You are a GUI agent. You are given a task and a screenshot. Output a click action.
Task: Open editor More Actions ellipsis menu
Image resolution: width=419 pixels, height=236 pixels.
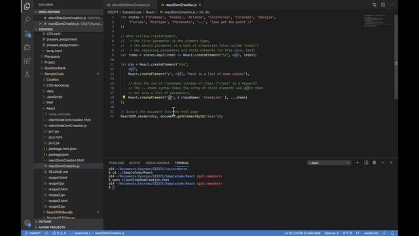pos(392,5)
